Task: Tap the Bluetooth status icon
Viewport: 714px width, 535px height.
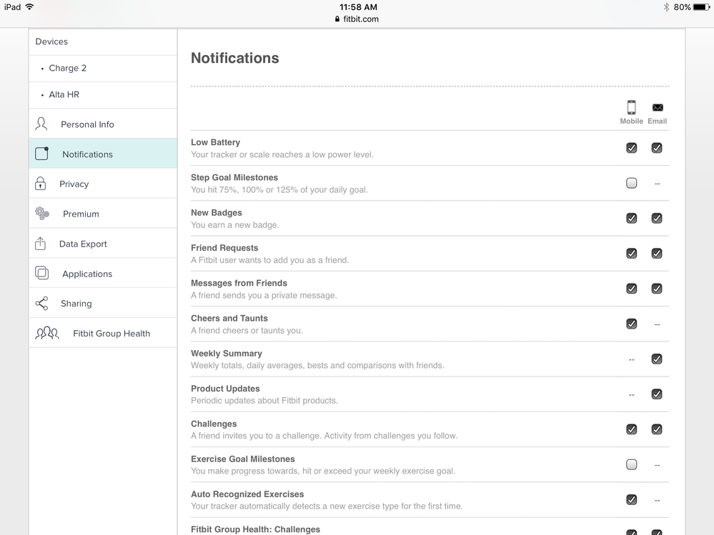Action: click(666, 7)
